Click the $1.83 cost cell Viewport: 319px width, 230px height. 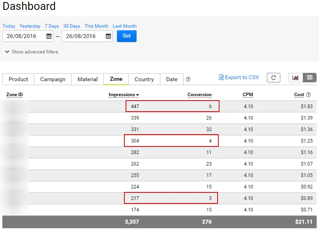(x=307, y=106)
